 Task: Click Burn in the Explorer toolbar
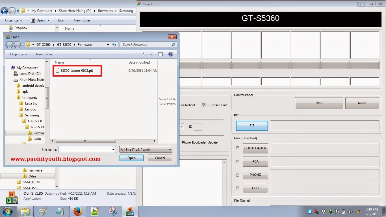click(62, 20)
